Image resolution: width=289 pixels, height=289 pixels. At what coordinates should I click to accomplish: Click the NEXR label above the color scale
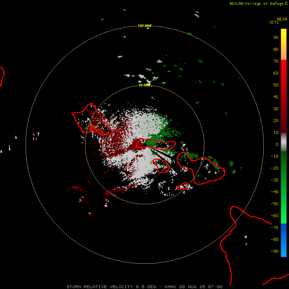tap(282, 19)
